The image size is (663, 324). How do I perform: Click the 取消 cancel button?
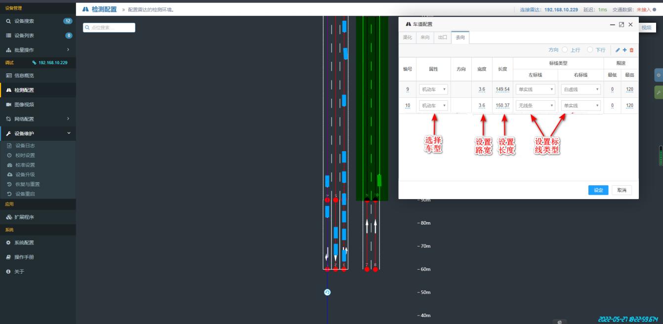[x=622, y=190]
